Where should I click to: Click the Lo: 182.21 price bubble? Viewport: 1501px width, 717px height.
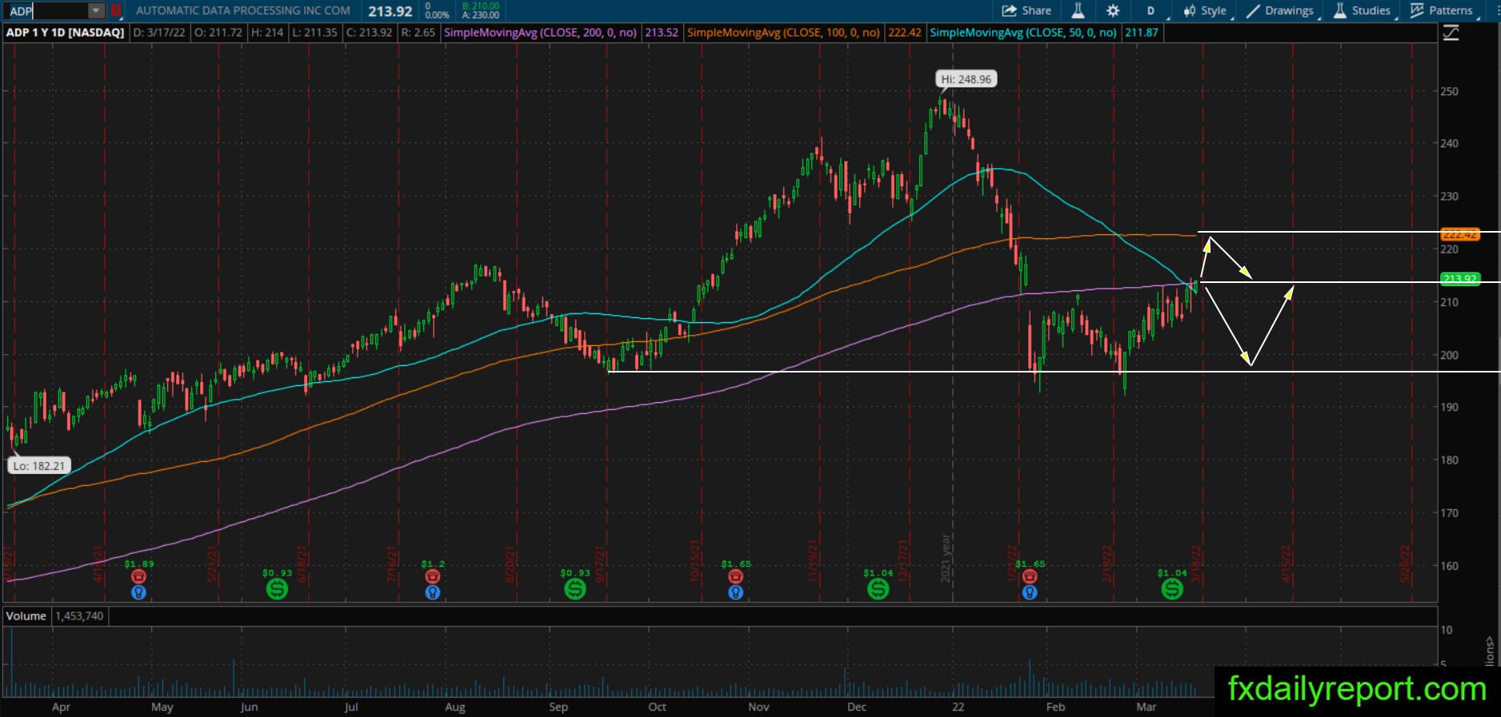pos(38,465)
